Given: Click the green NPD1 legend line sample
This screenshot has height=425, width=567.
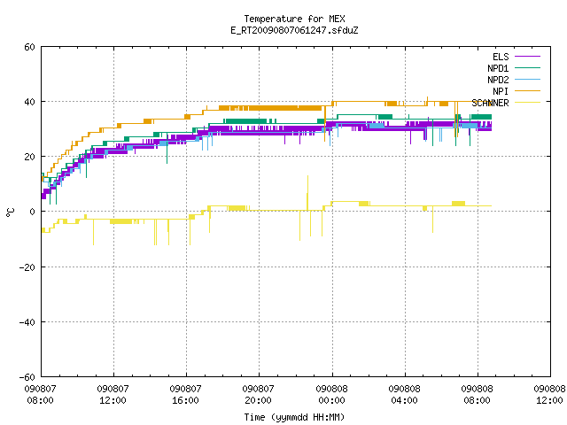Looking at the screenshot, I should pos(527,67).
